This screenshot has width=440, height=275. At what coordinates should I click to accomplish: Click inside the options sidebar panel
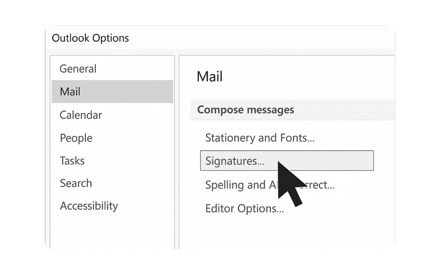[112, 229]
